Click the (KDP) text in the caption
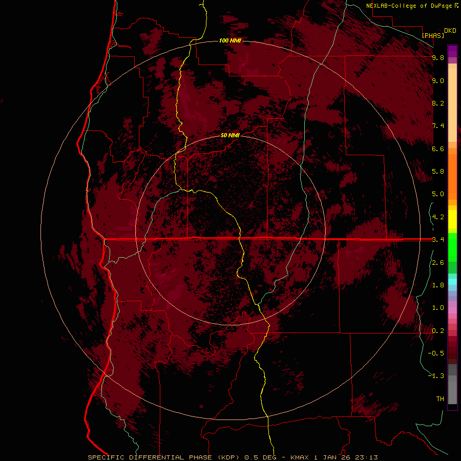Image resolution: width=461 pixels, height=461 pixels. 229,457
